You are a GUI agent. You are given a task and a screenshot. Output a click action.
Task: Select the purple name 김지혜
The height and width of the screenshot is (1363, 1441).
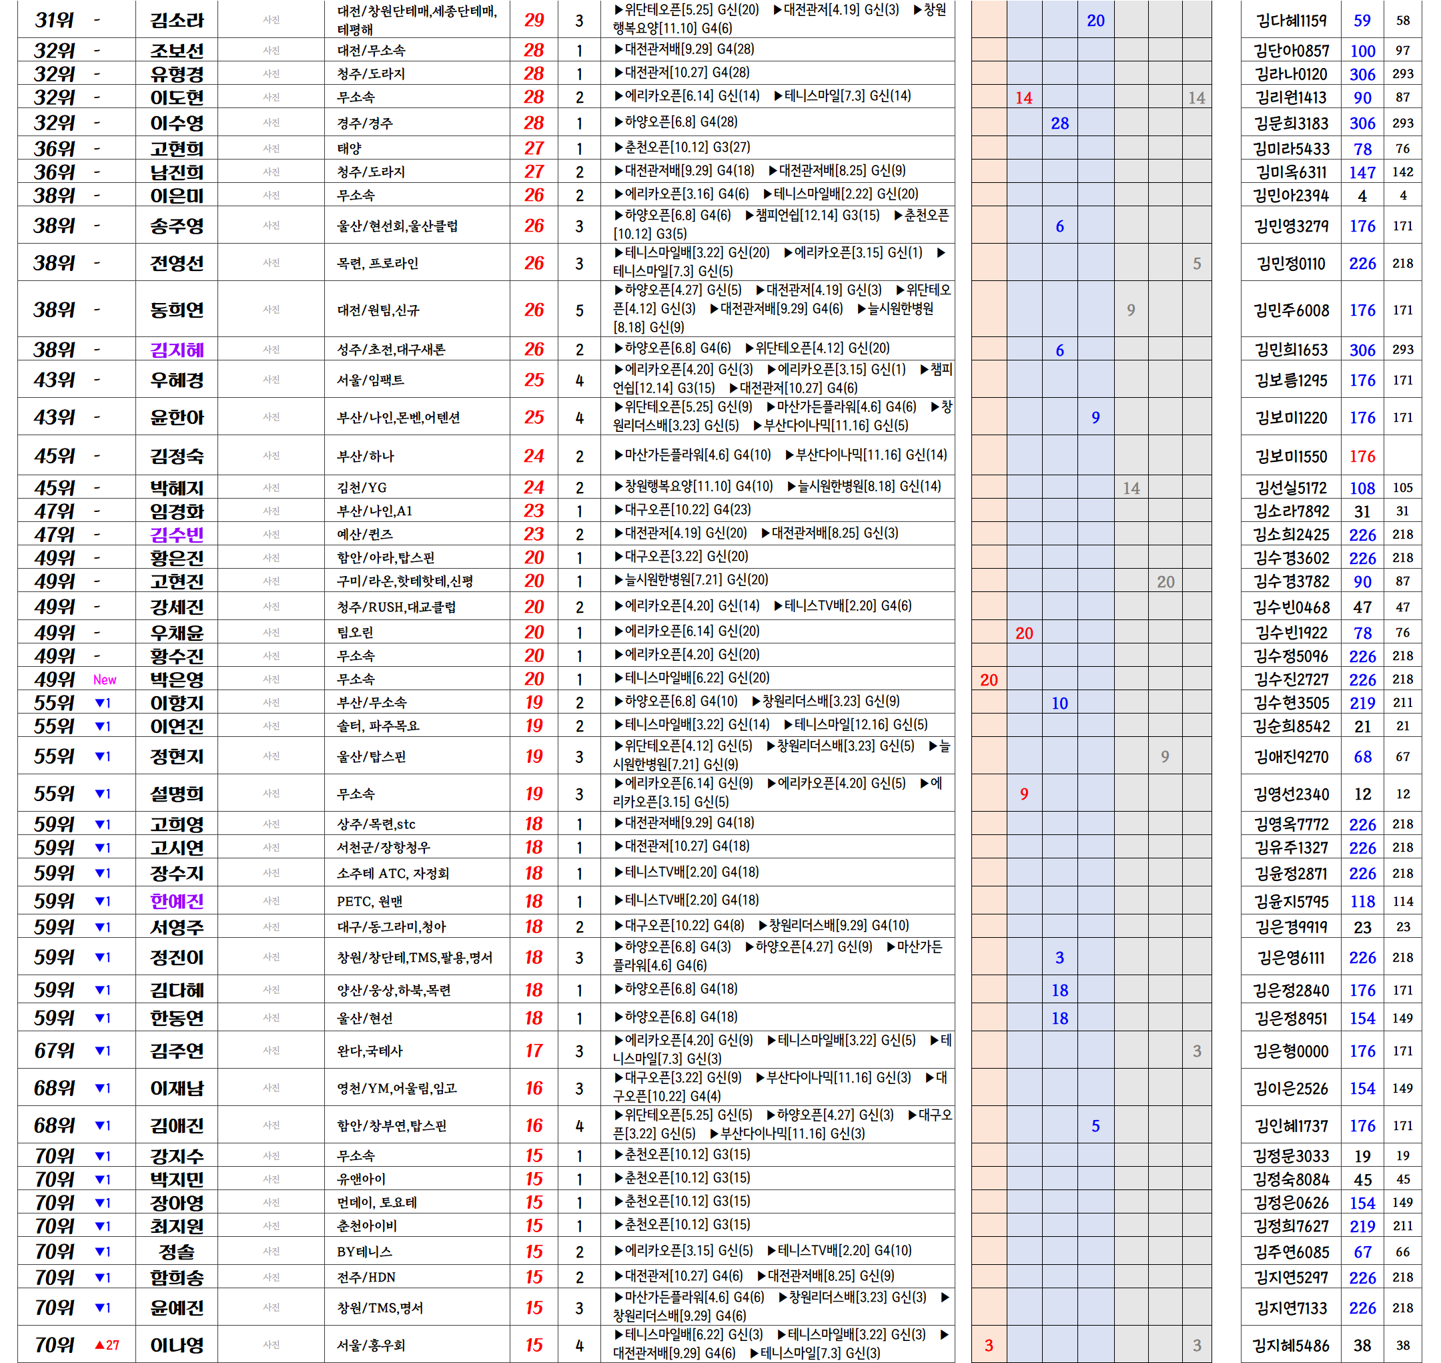(177, 350)
